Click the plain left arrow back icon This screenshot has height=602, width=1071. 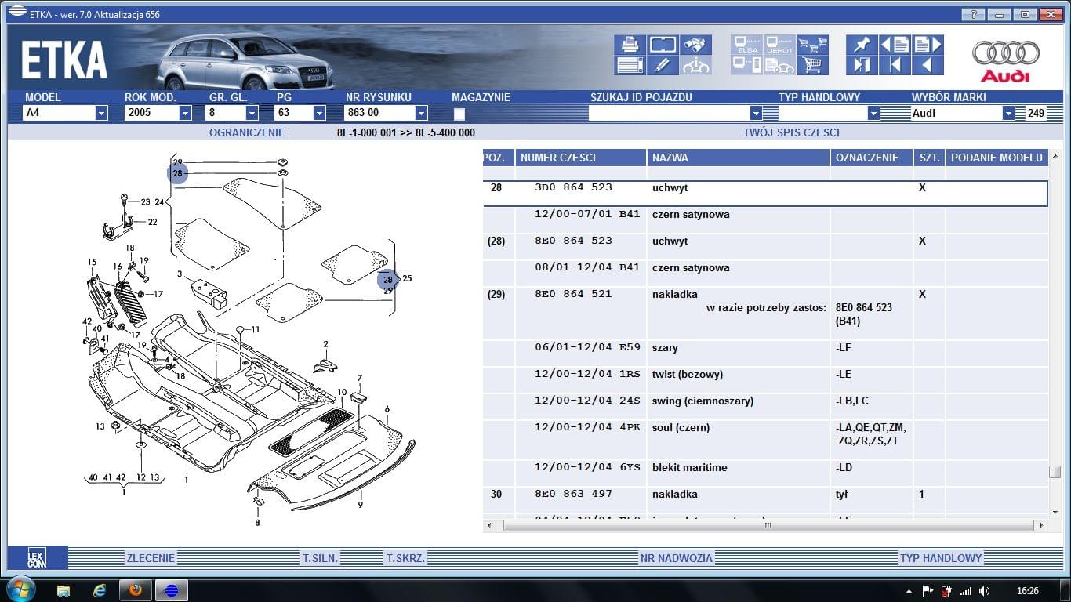pyautogui.click(x=928, y=65)
